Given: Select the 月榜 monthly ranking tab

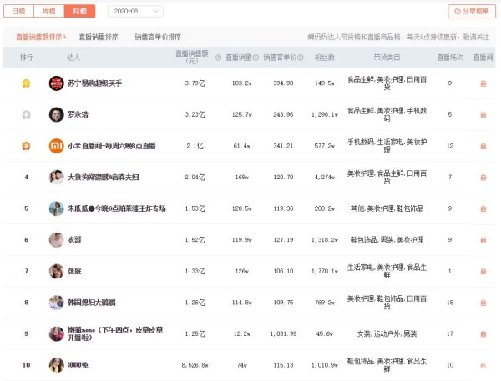Looking at the screenshot, I should tap(79, 11).
